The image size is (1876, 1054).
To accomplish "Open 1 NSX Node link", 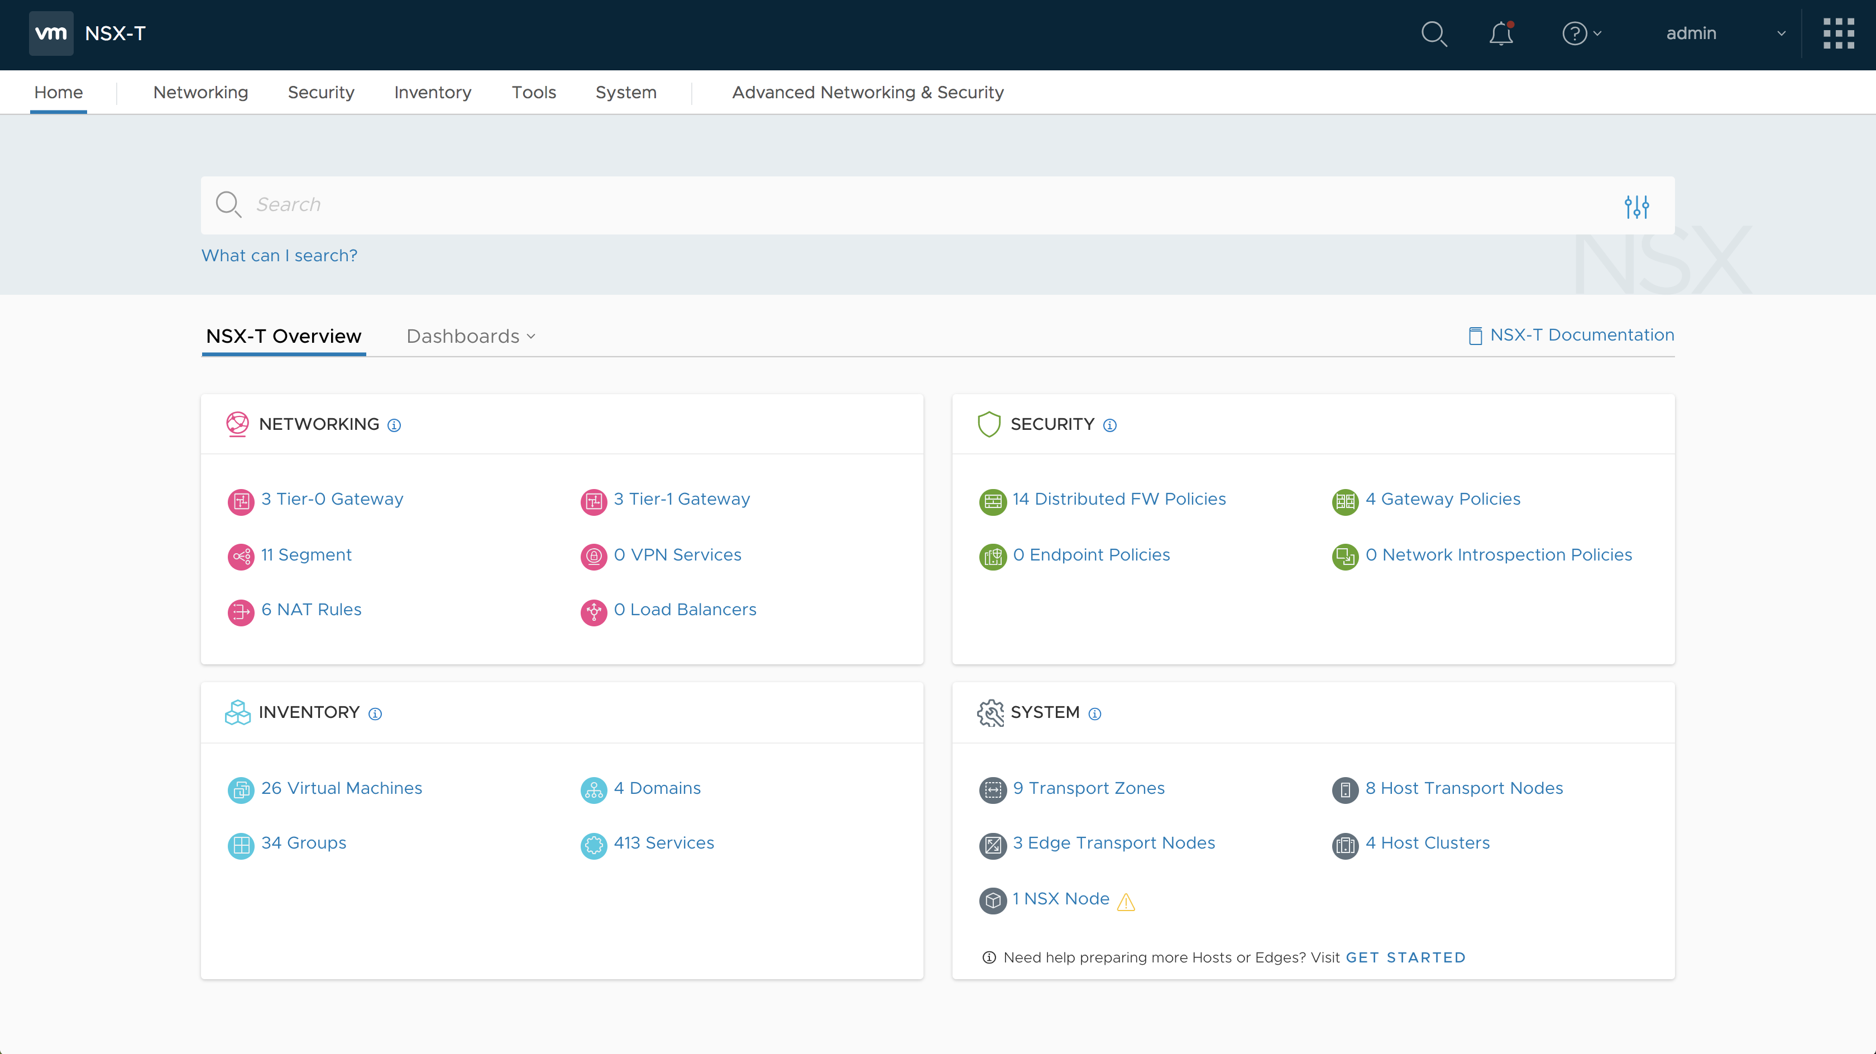I will [1060, 899].
